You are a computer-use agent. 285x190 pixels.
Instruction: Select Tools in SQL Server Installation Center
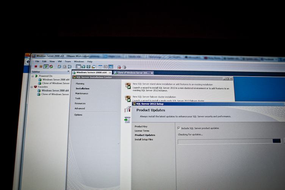pos(78,98)
